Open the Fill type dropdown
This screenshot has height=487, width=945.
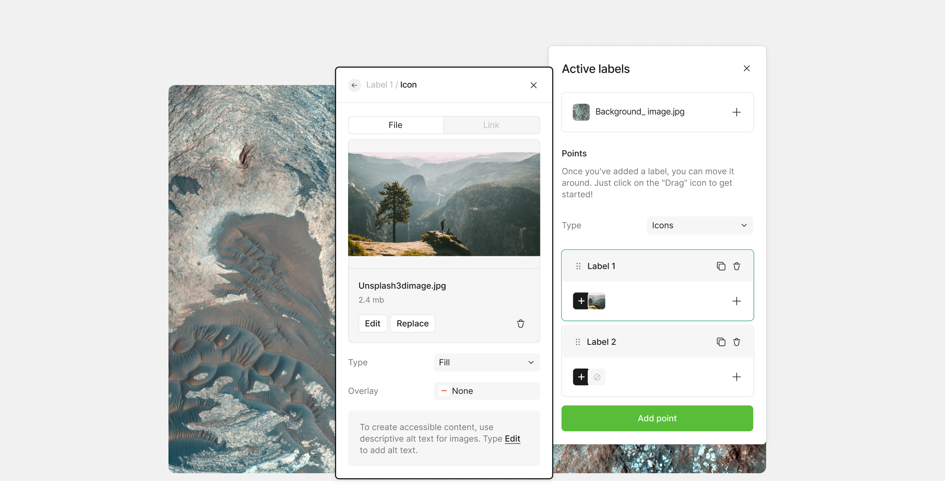click(x=487, y=362)
